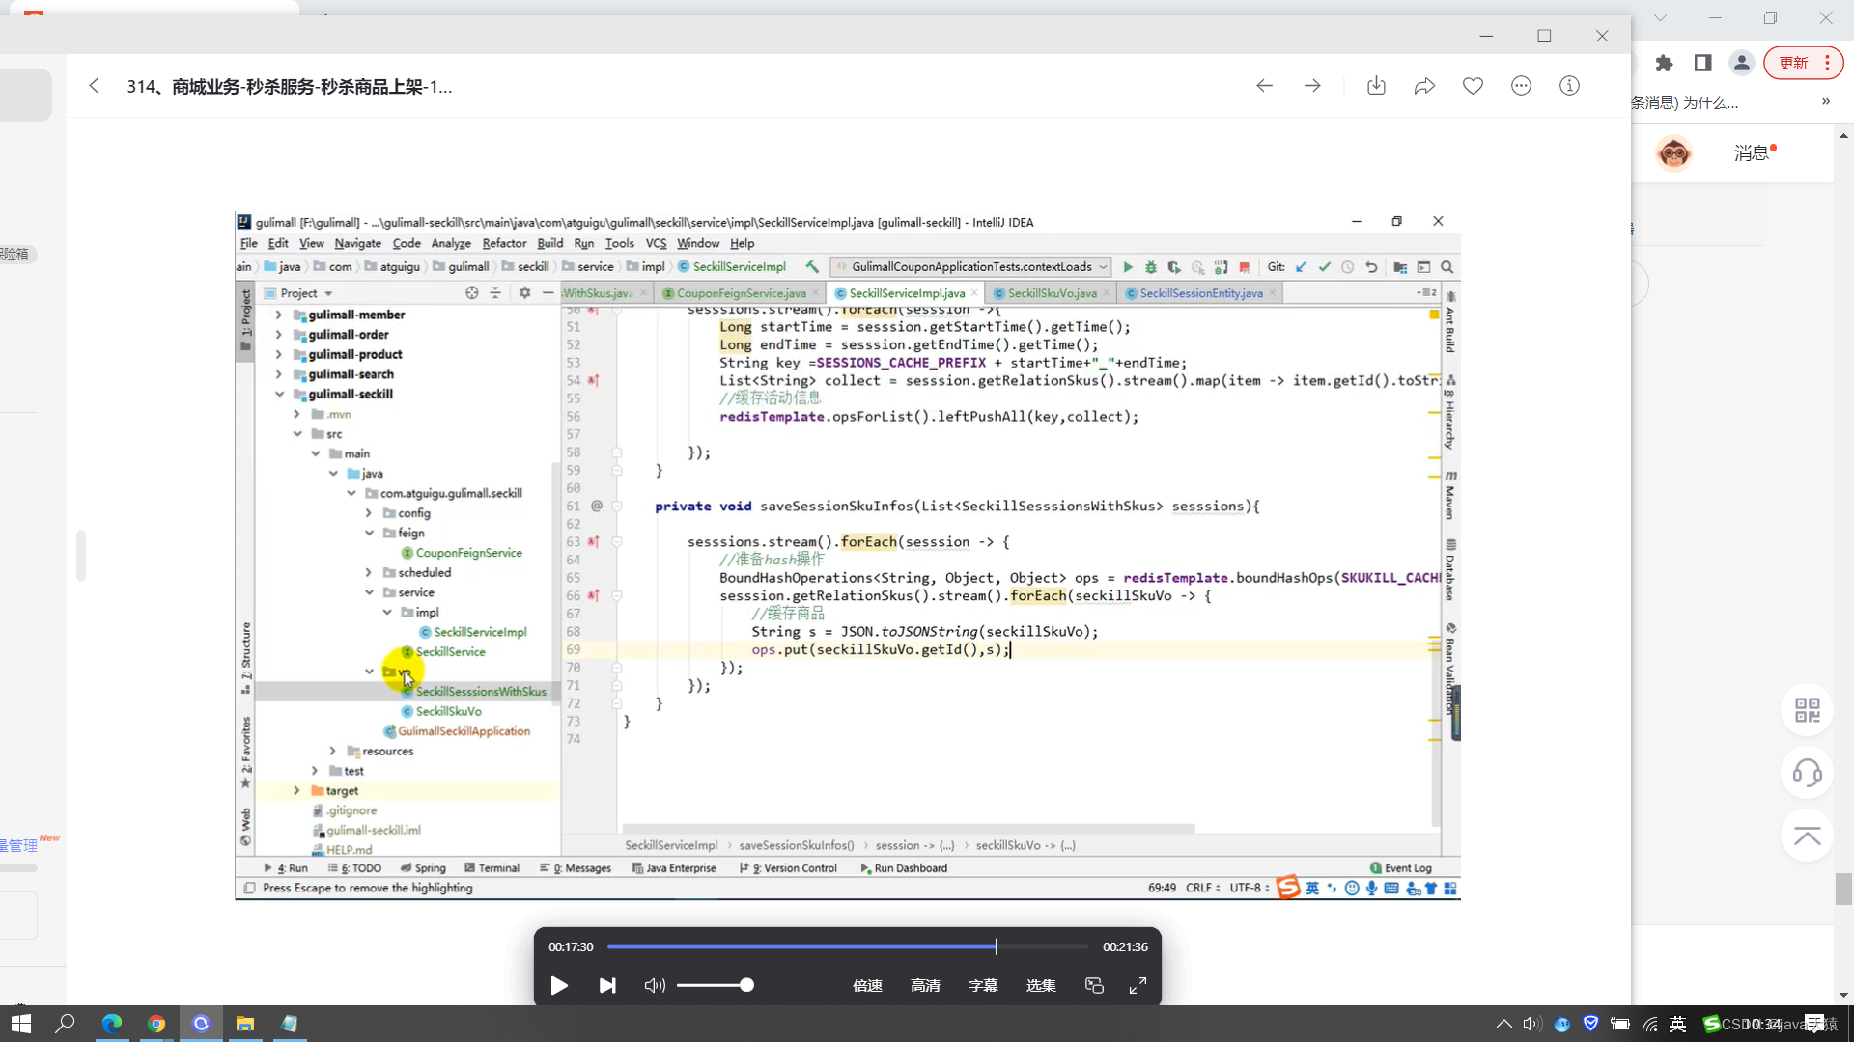Open the picture-in-picture mini player
The height and width of the screenshot is (1042, 1854).
1094,985
